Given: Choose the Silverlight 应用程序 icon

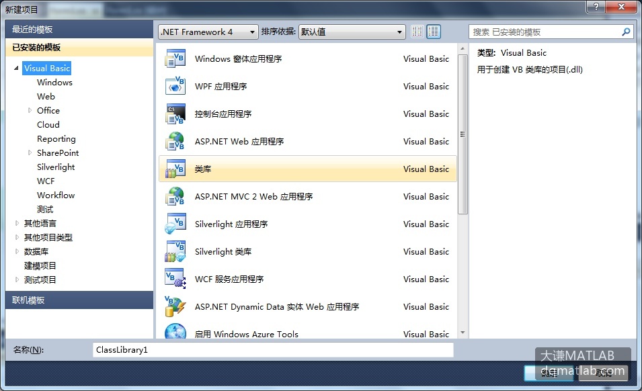Looking at the screenshot, I should coord(175,224).
